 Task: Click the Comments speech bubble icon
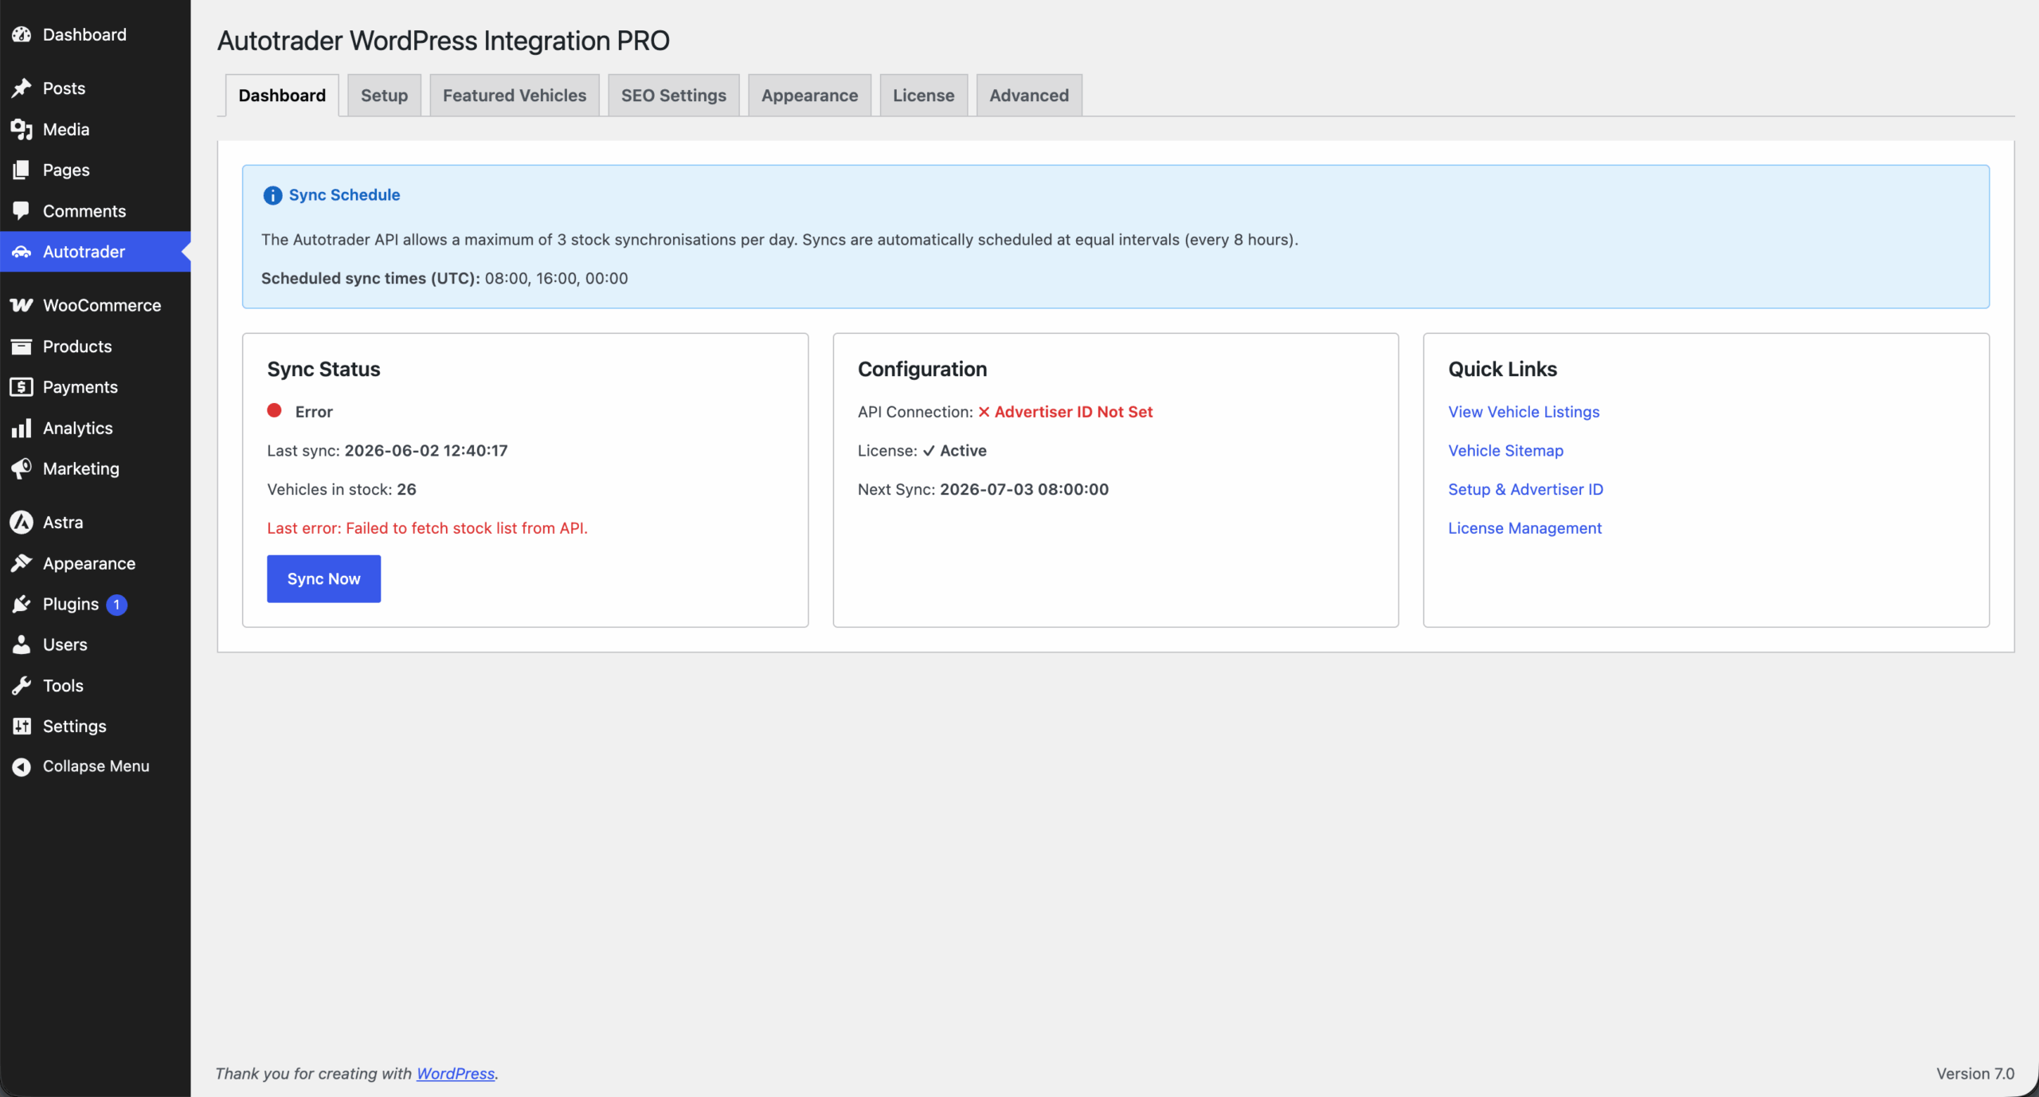[22, 210]
